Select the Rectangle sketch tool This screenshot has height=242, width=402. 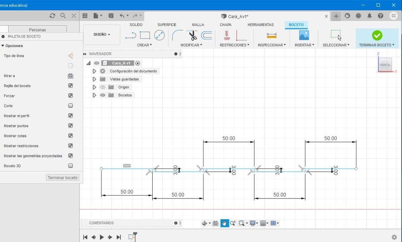(145, 35)
